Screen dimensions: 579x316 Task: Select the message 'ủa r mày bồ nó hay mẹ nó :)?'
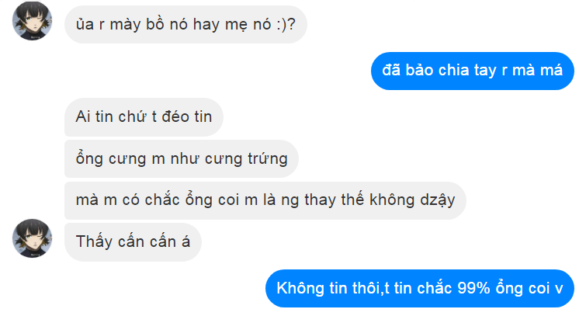click(185, 24)
